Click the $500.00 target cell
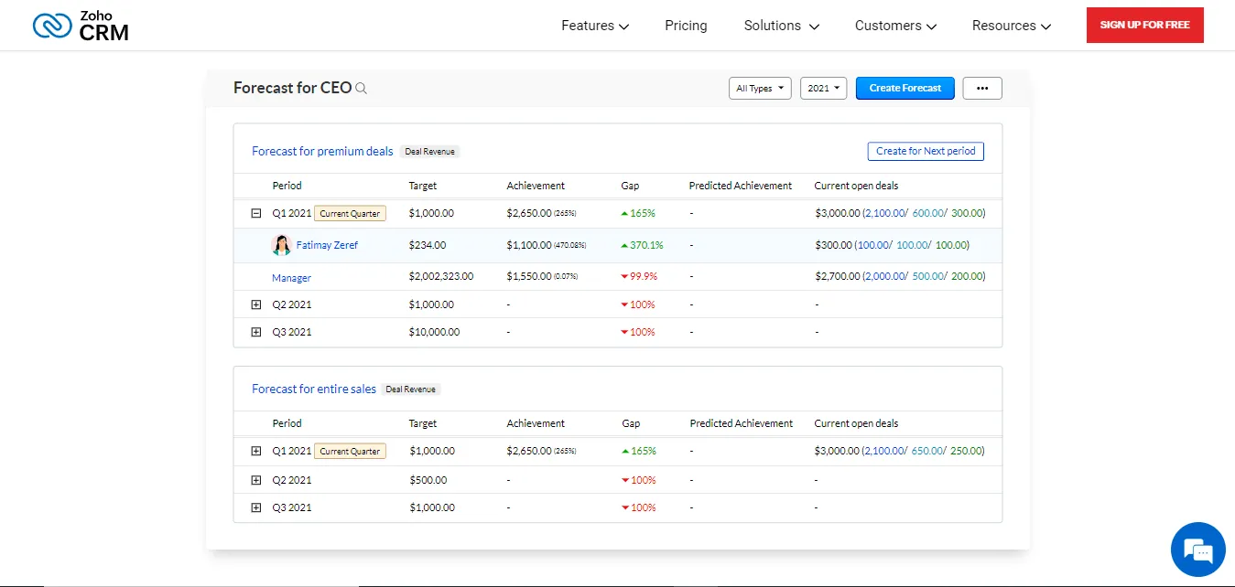 click(428, 480)
